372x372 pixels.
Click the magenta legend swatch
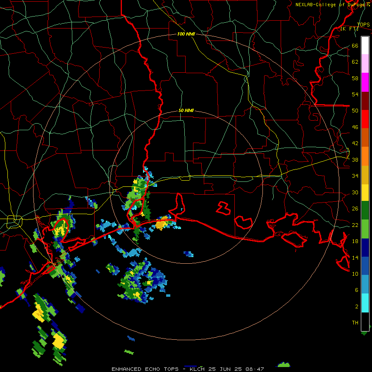point(365,82)
